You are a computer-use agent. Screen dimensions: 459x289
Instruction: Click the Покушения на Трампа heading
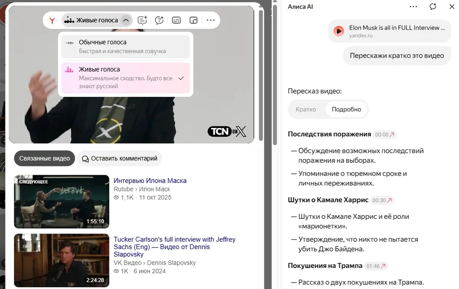coord(325,266)
